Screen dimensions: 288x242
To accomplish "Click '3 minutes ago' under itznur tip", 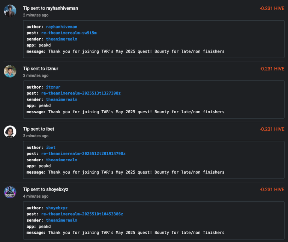I will [x=36, y=75].
